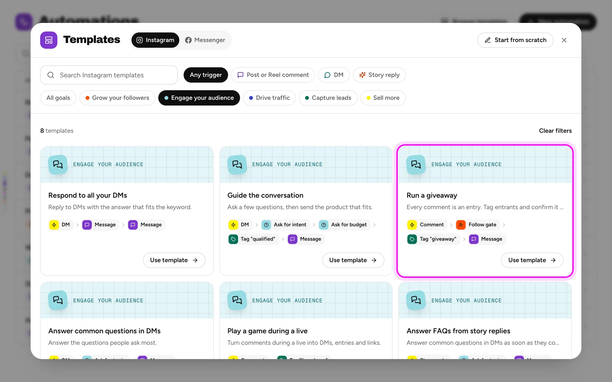This screenshot has width=612, height=382.
Task: Filter by the Capture leads goal
Action: 328,98
